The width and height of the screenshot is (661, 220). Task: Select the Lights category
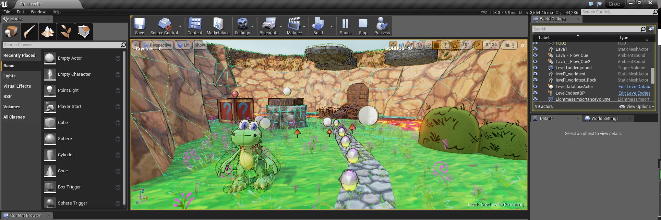(10, 76)
